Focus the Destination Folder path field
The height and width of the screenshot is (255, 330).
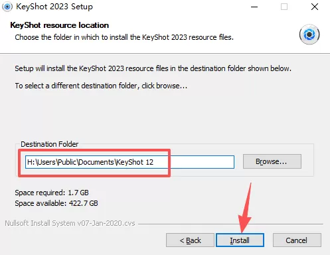point(129,162)
